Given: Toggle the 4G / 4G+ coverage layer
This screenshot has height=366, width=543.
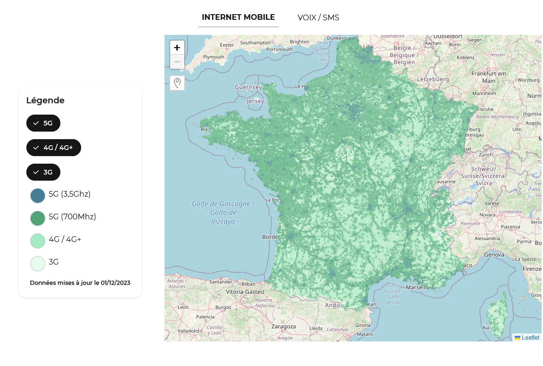Looking at the screenshot, I should click(54, 148).
